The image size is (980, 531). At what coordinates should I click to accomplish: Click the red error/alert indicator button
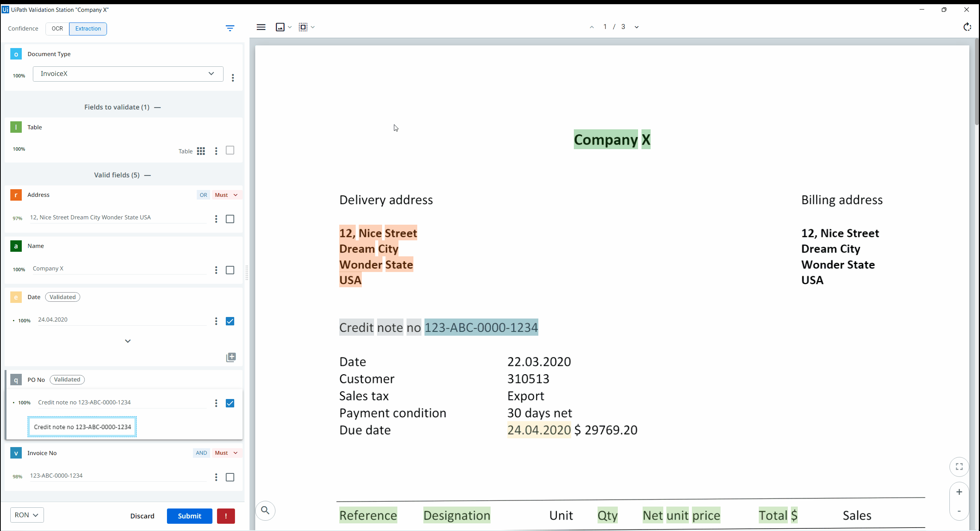point(226,516)
